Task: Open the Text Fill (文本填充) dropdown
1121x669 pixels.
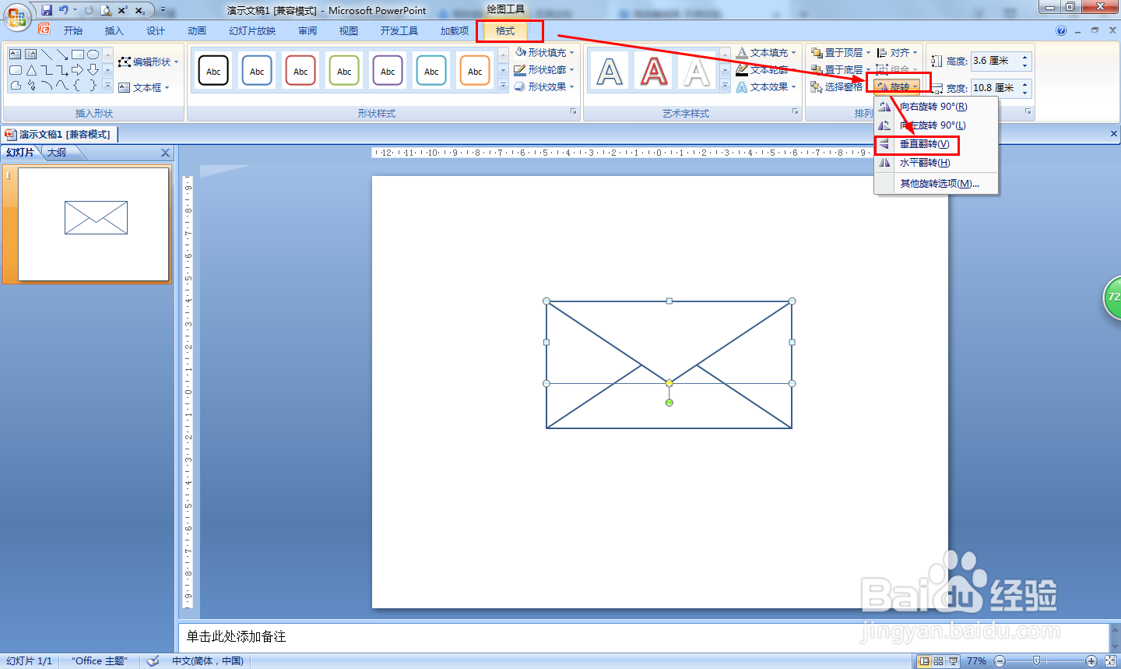Action: tap(767, 52)
